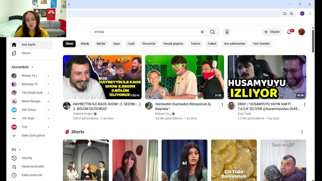Click the install app icon in address bar
Viewport: 322px width, 181px height.
click(285, 14)
